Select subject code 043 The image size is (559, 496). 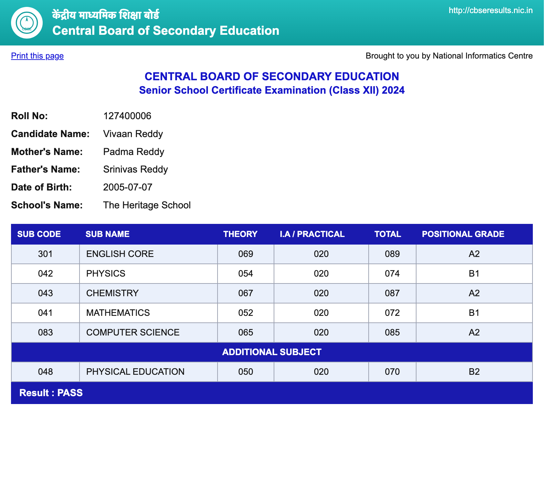point(45,293)
